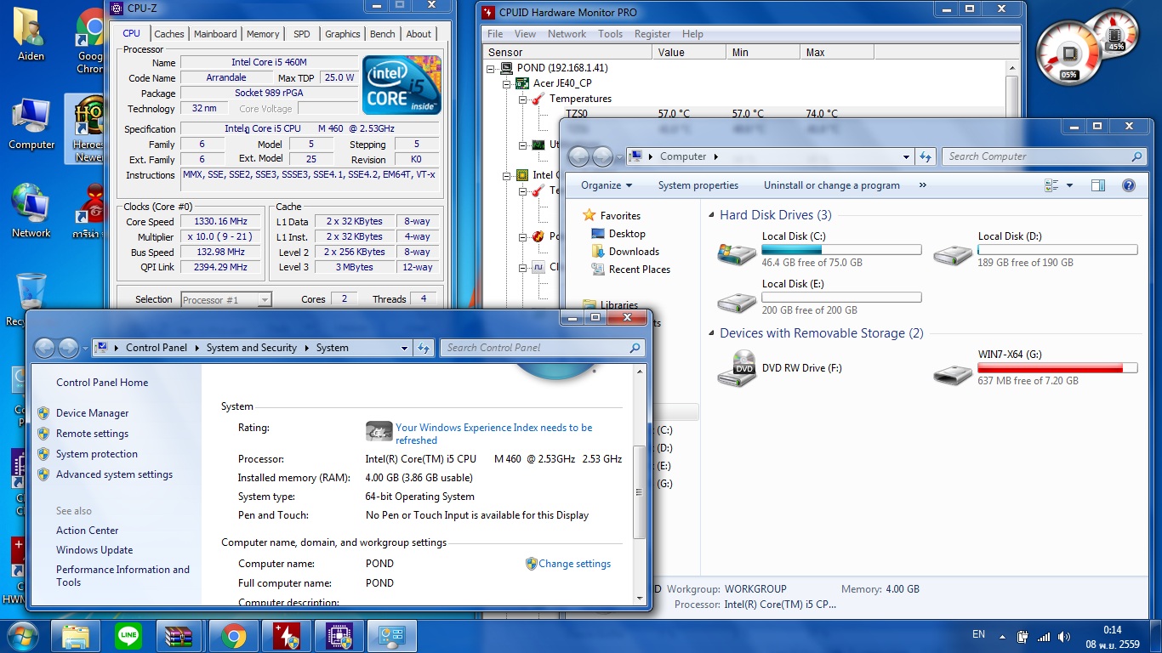
Task: Click the CPU meter desktop gadget
Action: pyautogui.click(x=1068, y=54)
